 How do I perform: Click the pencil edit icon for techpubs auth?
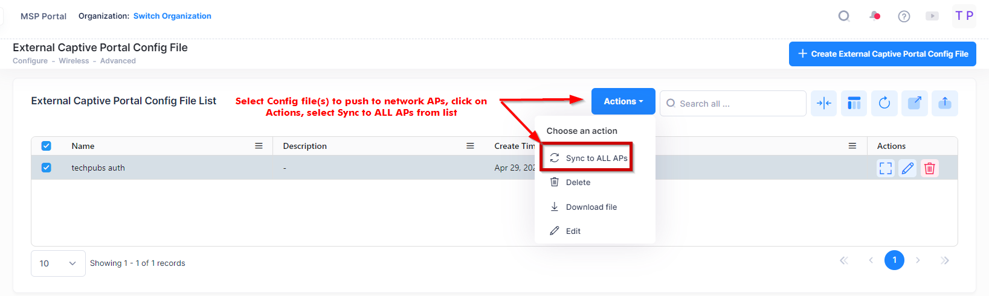point(907,168)
